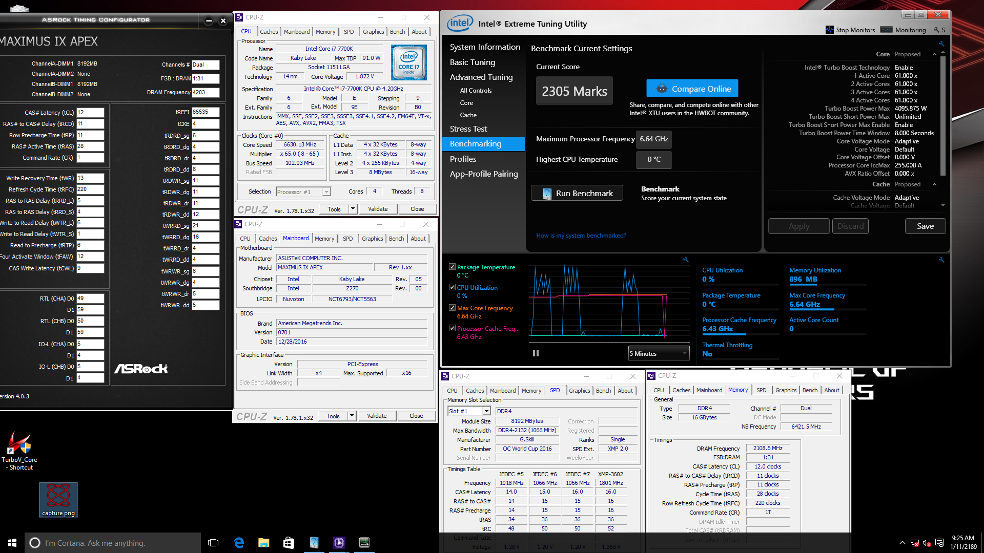
Task: Open SPD tab in CPU-Z Mainboard window
Action: 348,239
